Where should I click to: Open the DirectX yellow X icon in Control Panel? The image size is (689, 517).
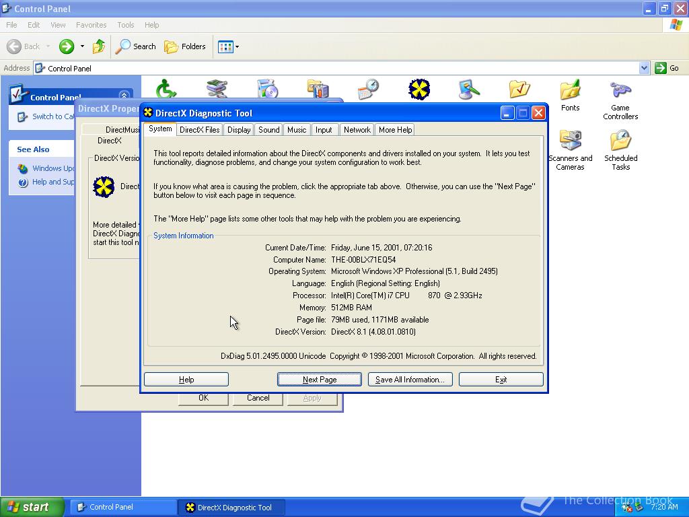[419, 90]
